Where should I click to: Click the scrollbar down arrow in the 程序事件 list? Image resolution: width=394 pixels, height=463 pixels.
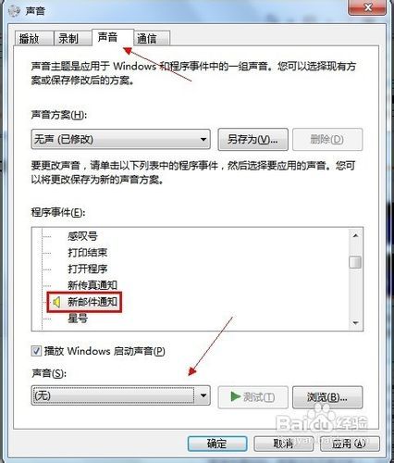pyautogui.click(x=355, y=323)
